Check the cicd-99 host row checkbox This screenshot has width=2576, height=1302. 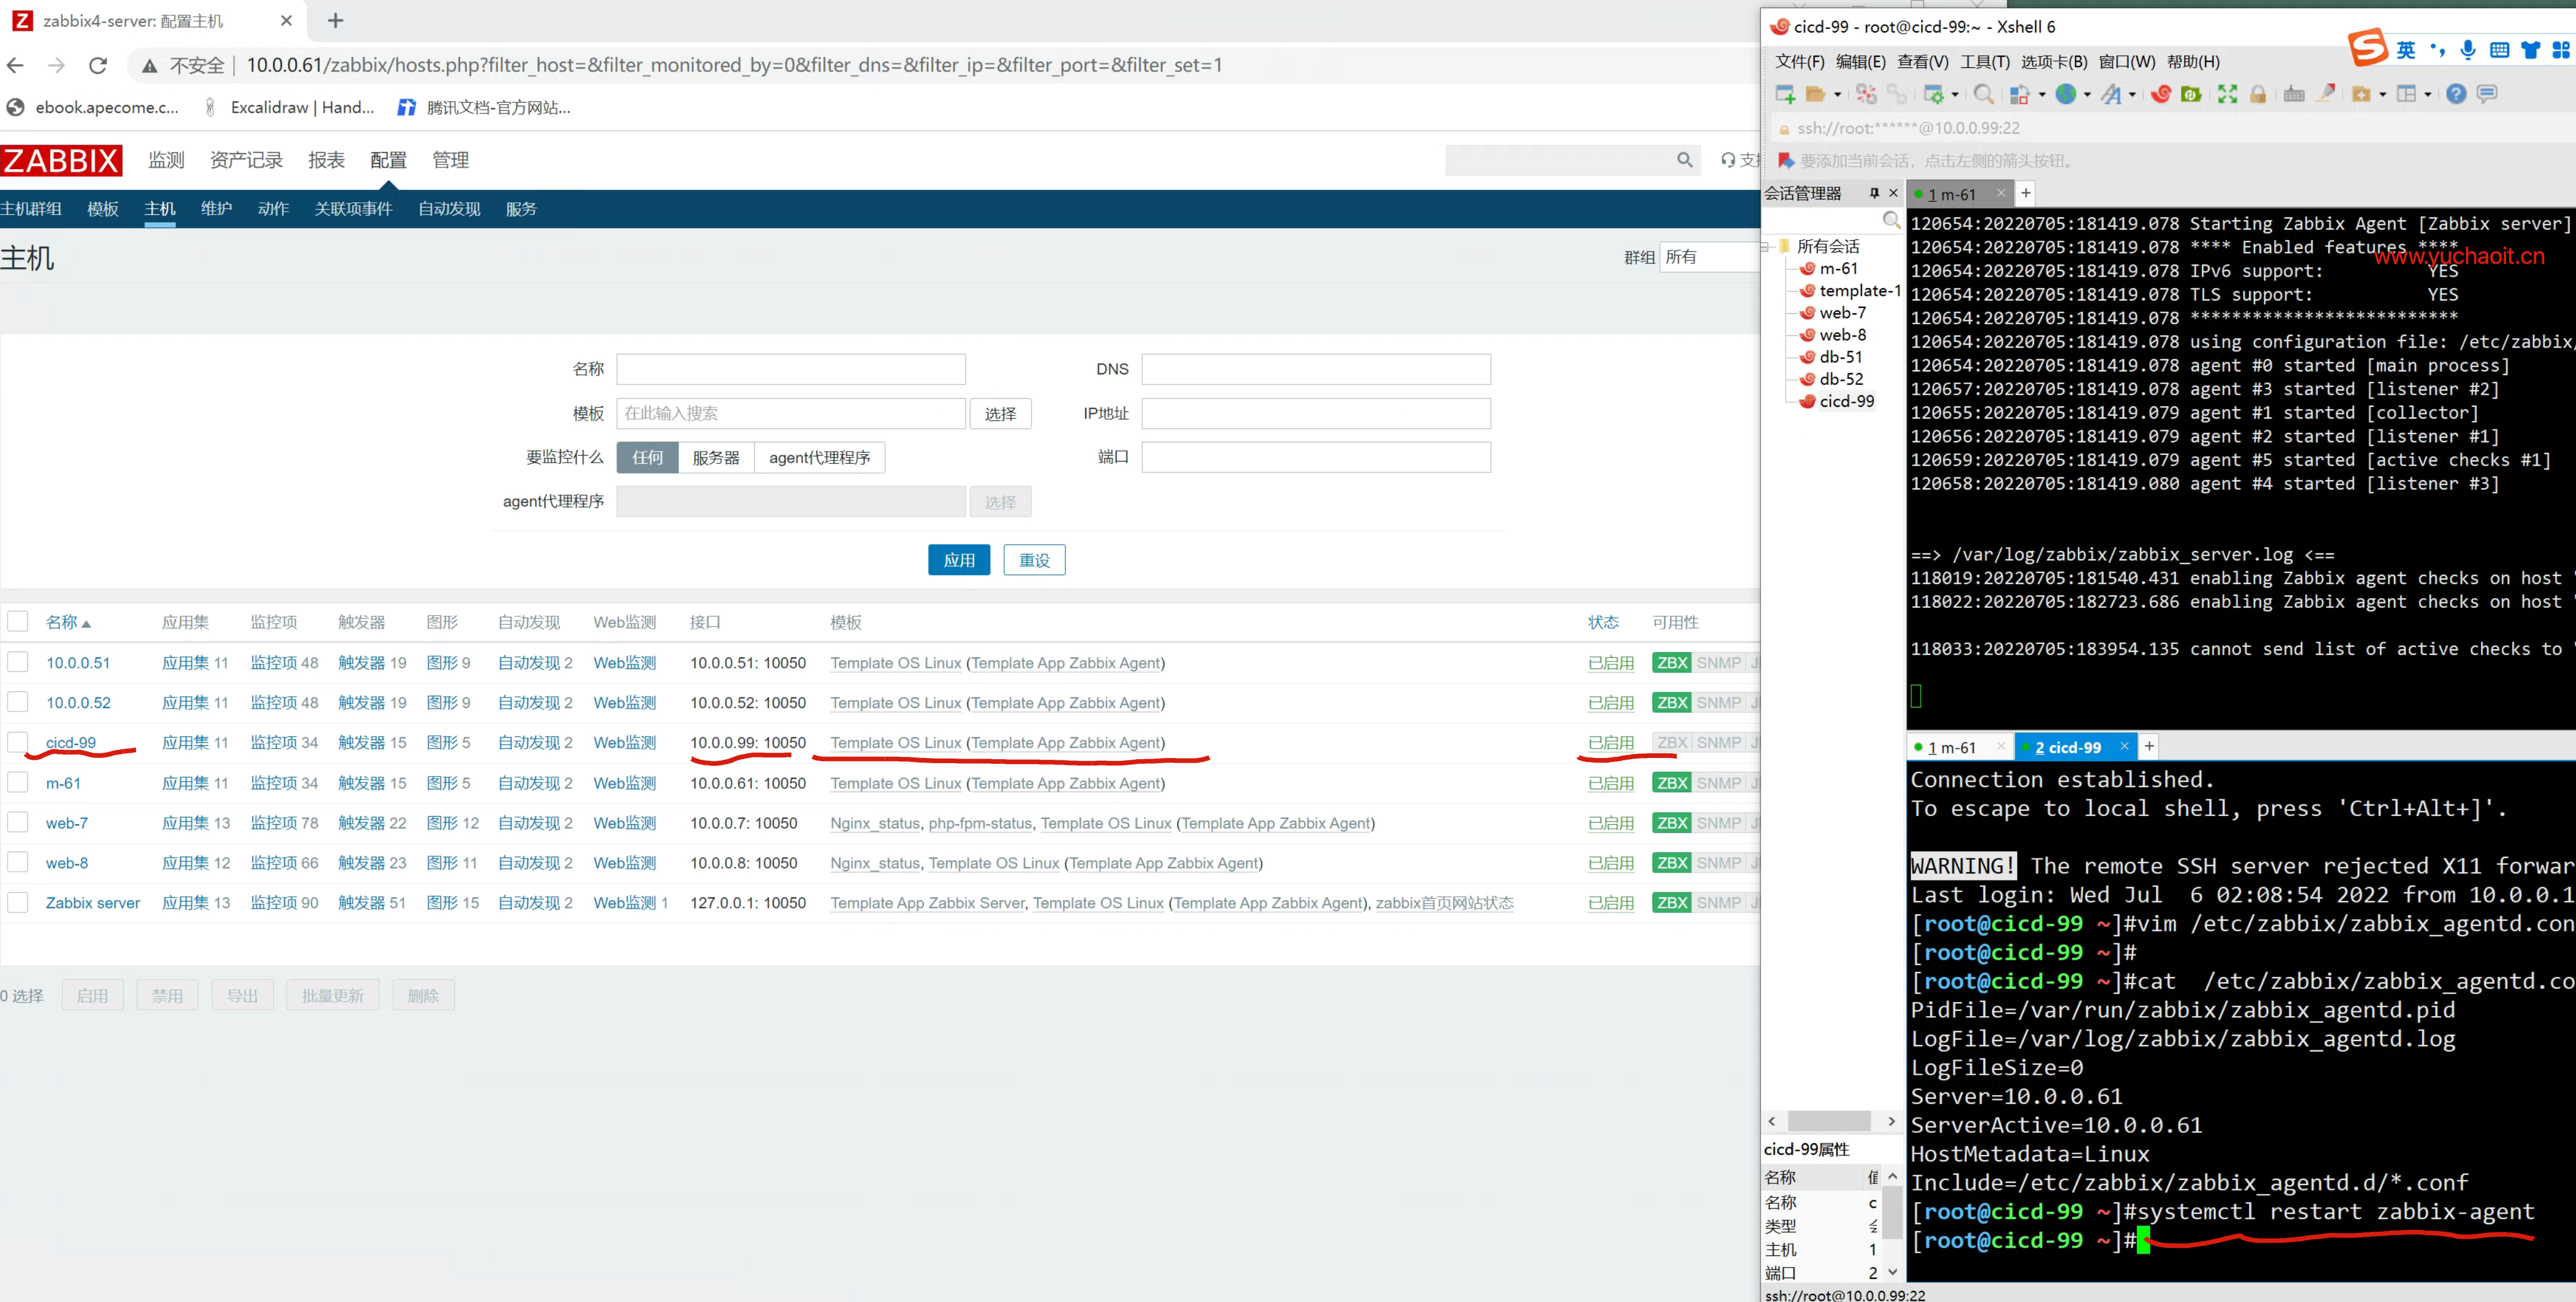coord(18,742)
